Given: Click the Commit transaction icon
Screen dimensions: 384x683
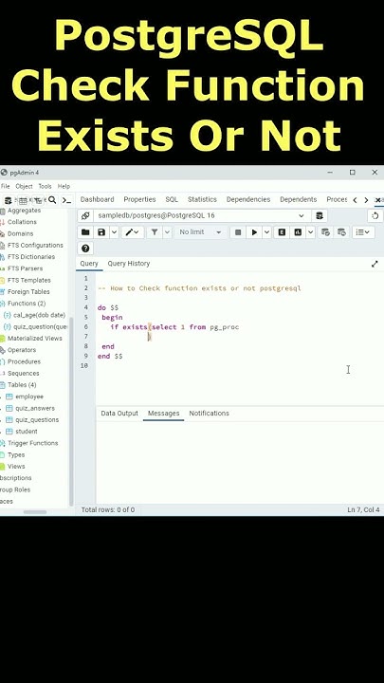Looking at the screenshot, I should [x=325, y=232].
